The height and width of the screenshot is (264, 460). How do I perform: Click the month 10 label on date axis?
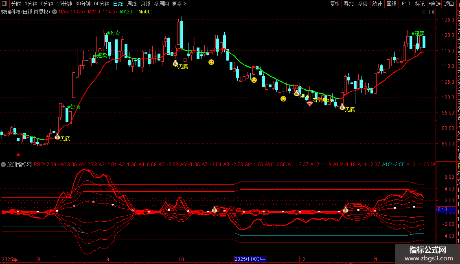(181, 259)
